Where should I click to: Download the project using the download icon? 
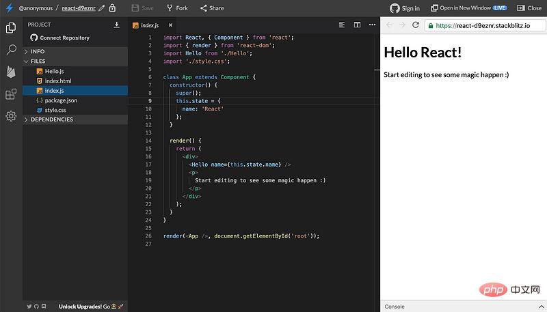tap(116, 25)
